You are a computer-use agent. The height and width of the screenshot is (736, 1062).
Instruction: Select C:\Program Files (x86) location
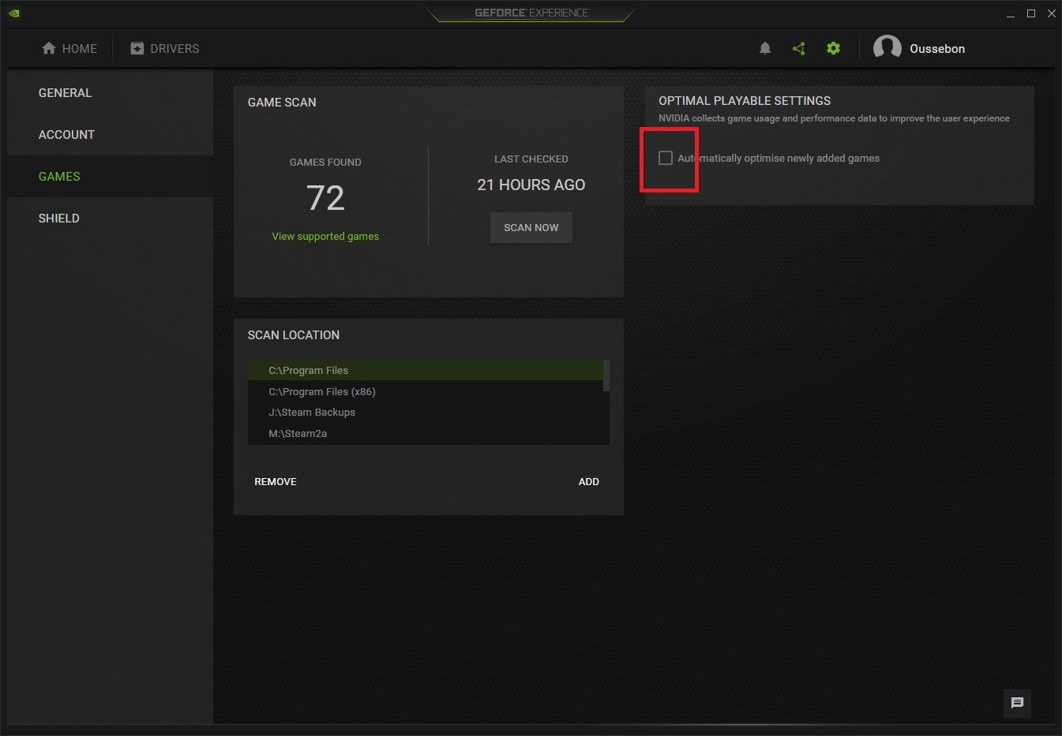pyautogui.click(x=425, y=391)
